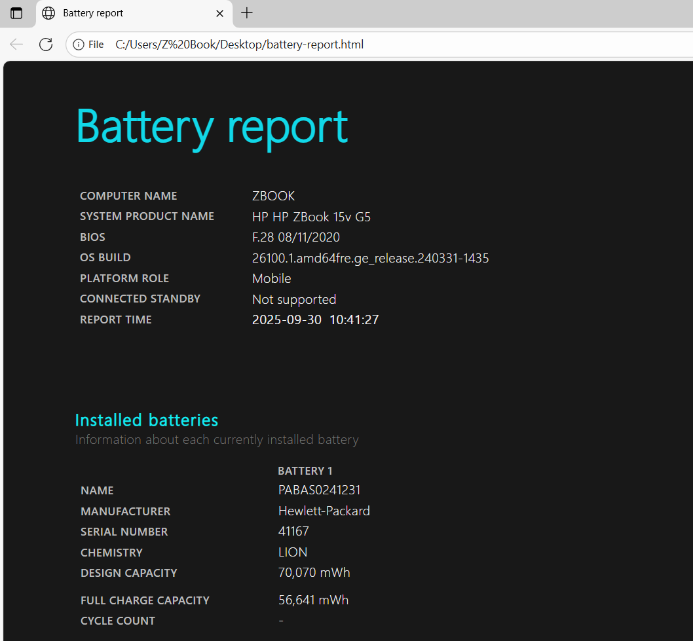Screen dimensions: 693x641
Task: Click the OS build number value
Action: point(370,258)
